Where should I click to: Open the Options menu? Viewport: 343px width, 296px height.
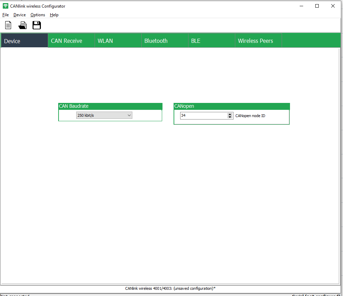click(37, 15)
